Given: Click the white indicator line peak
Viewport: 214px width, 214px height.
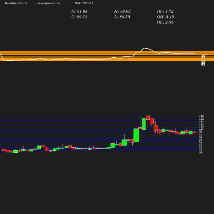Looking at the screenshot, I should coord(144,48).
